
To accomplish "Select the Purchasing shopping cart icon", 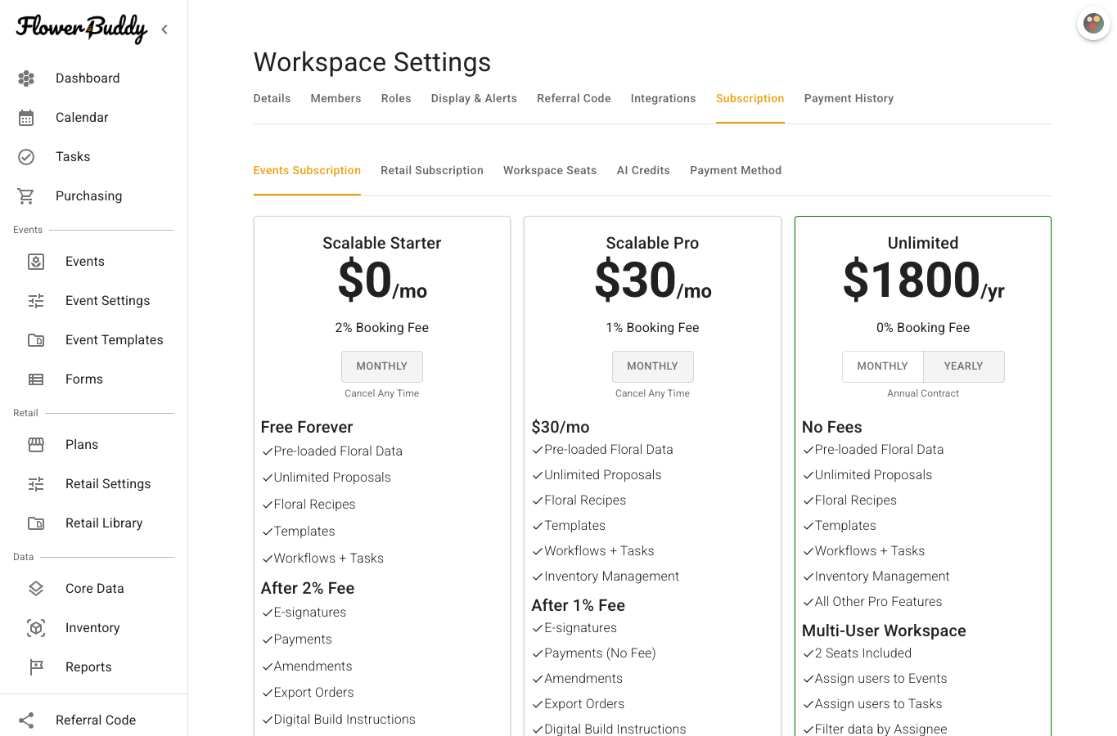I will tap(26, 196).
